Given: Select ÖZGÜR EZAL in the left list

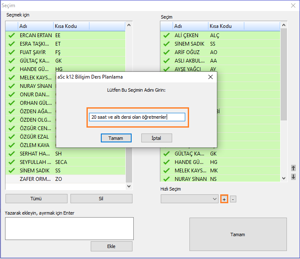Looking at the screenshot, I should coord(31,137).
